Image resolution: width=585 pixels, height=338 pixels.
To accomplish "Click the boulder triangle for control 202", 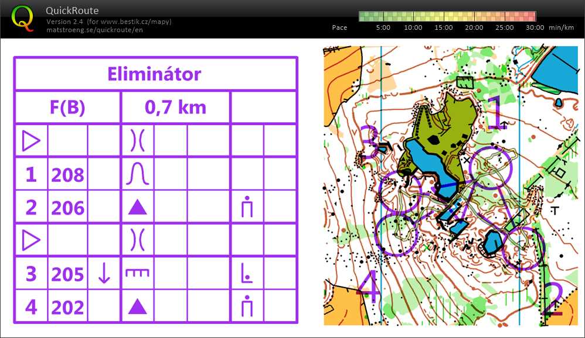I will click(x=137, y=306).
